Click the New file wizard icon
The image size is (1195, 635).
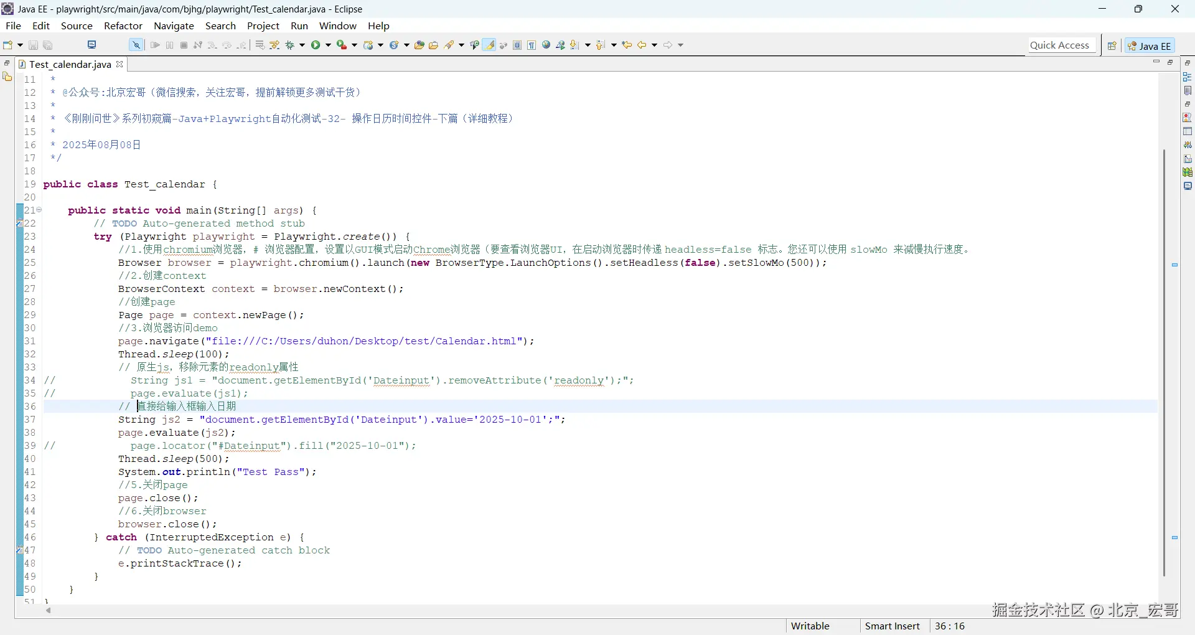coord(8,45)
